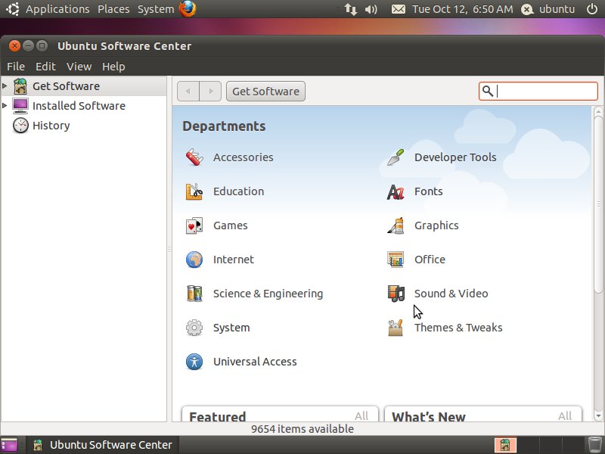Screen dimensions: 605x454
Task: Click the Get Software sidebar icon
Action: (x=20, y=86)
